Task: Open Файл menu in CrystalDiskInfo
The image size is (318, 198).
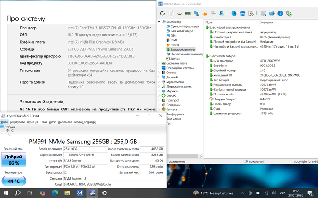Action: (x=4, y=122)
